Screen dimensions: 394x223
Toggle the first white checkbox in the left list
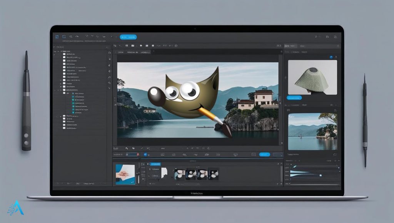coord(64,55)
